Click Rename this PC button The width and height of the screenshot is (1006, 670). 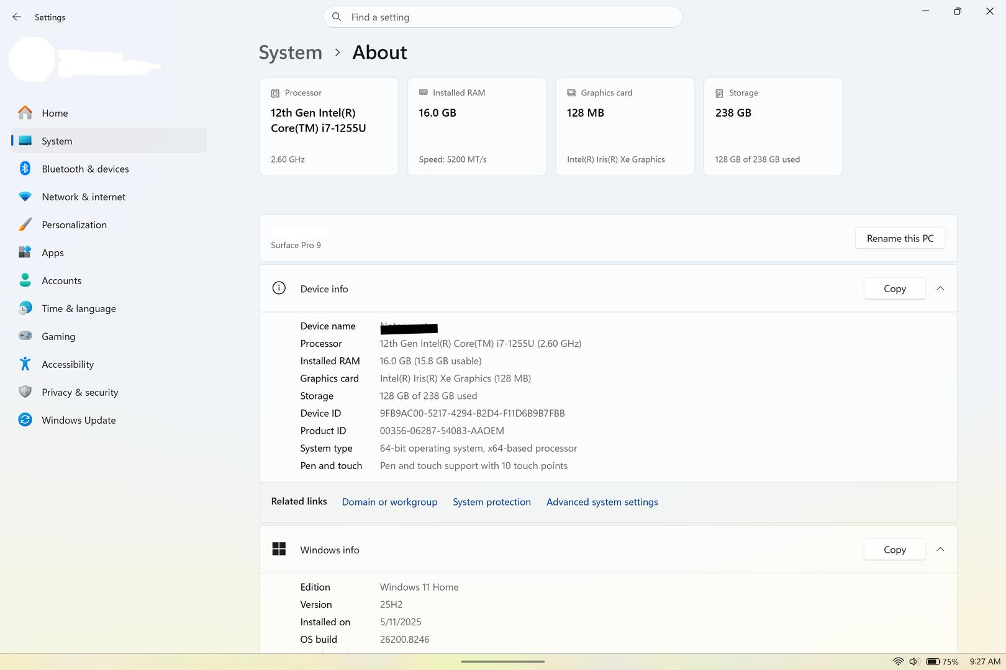[900, 238]
